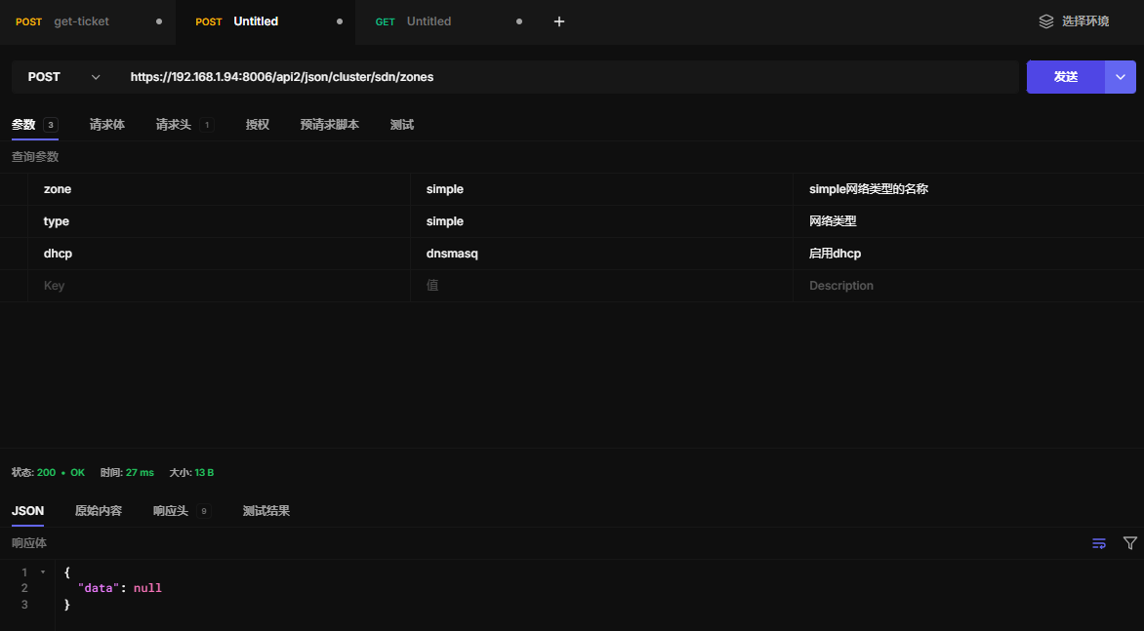The height and width of the screenshot is (631, 1144).
Task: Switch to the get-ticket request tab
Action: click(x=81, y=21)
